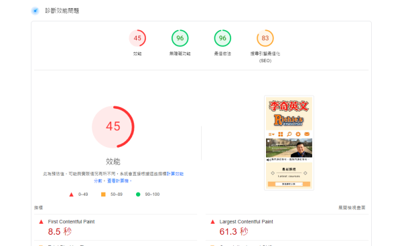Click the (SEO) category label
The width and height of the screenshot is (402, 246).
[265, 61]
